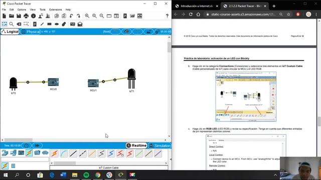Click the New file icon in Packet Tracer
This screenshot has height=180, width=321.
(x=4, y=16)
